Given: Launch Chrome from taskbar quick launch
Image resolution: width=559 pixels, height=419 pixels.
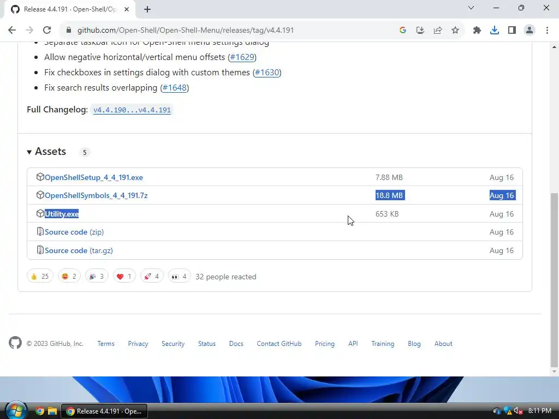Looking at the screenshot, I should coord(40,411).
